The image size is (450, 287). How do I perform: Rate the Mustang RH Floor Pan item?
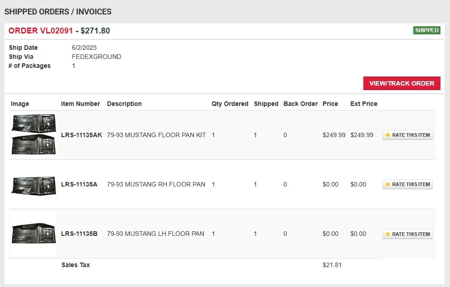407,184
